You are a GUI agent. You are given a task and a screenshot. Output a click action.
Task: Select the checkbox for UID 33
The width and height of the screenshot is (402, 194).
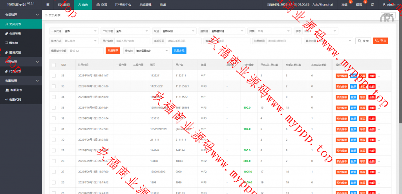pyautogui.click(x=54, y=107)
